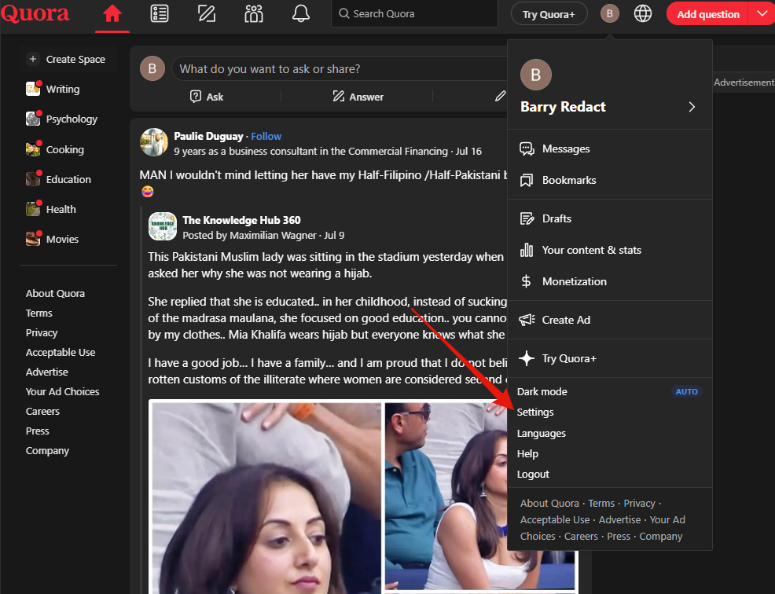Toggle the Dark mode AUTO badge

(686, 391)
